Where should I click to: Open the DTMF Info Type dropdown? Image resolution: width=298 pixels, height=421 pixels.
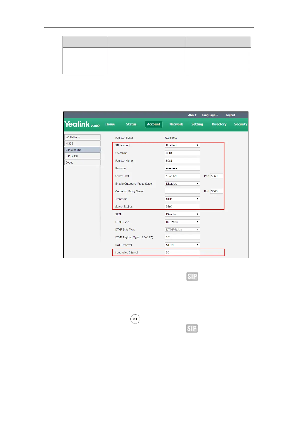[182, 229]
